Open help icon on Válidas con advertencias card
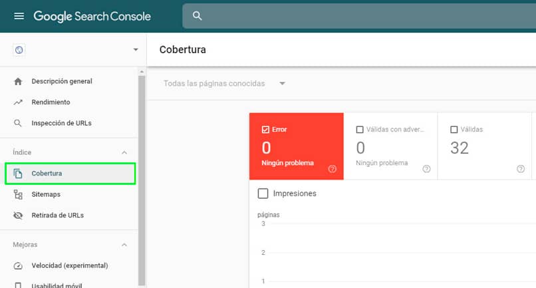Viewport: 536px width, 288px height. pos(426,169)
